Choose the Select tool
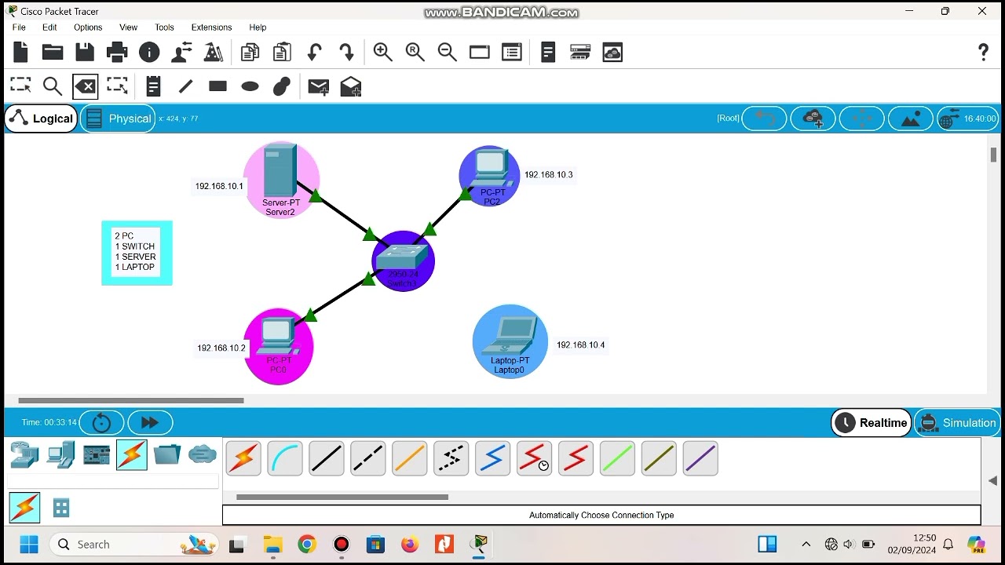The width and height of the screenshot is (1005, 565). click(x=20, y=86)
